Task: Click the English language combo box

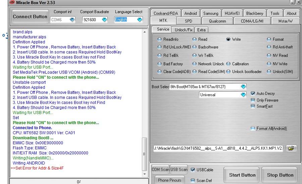Action: click(x=128, y=20)
